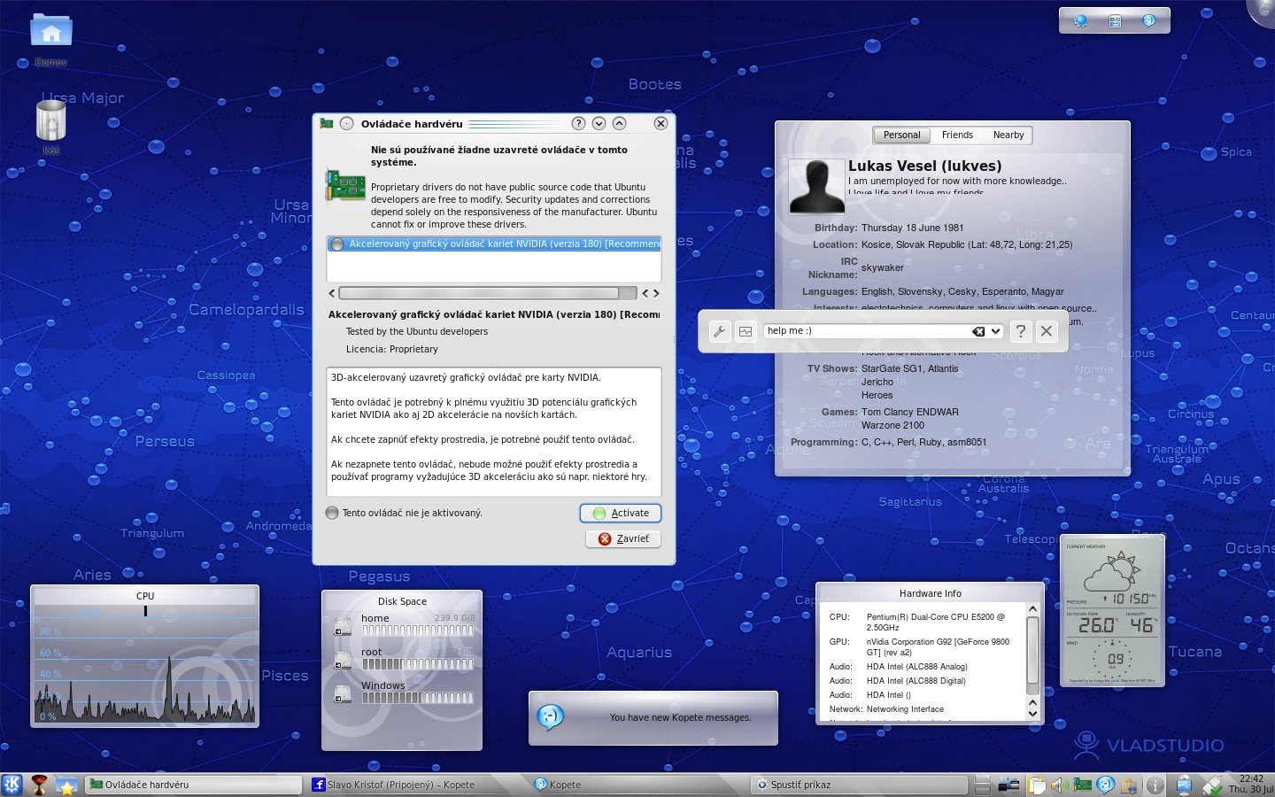Open the KDE application launcher menu
This screenshot has width=1275, height=797.
[x=12, y=784]
